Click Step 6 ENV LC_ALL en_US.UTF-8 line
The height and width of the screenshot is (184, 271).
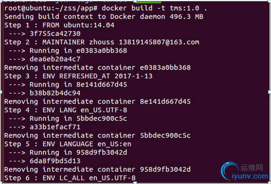(70, 178)
